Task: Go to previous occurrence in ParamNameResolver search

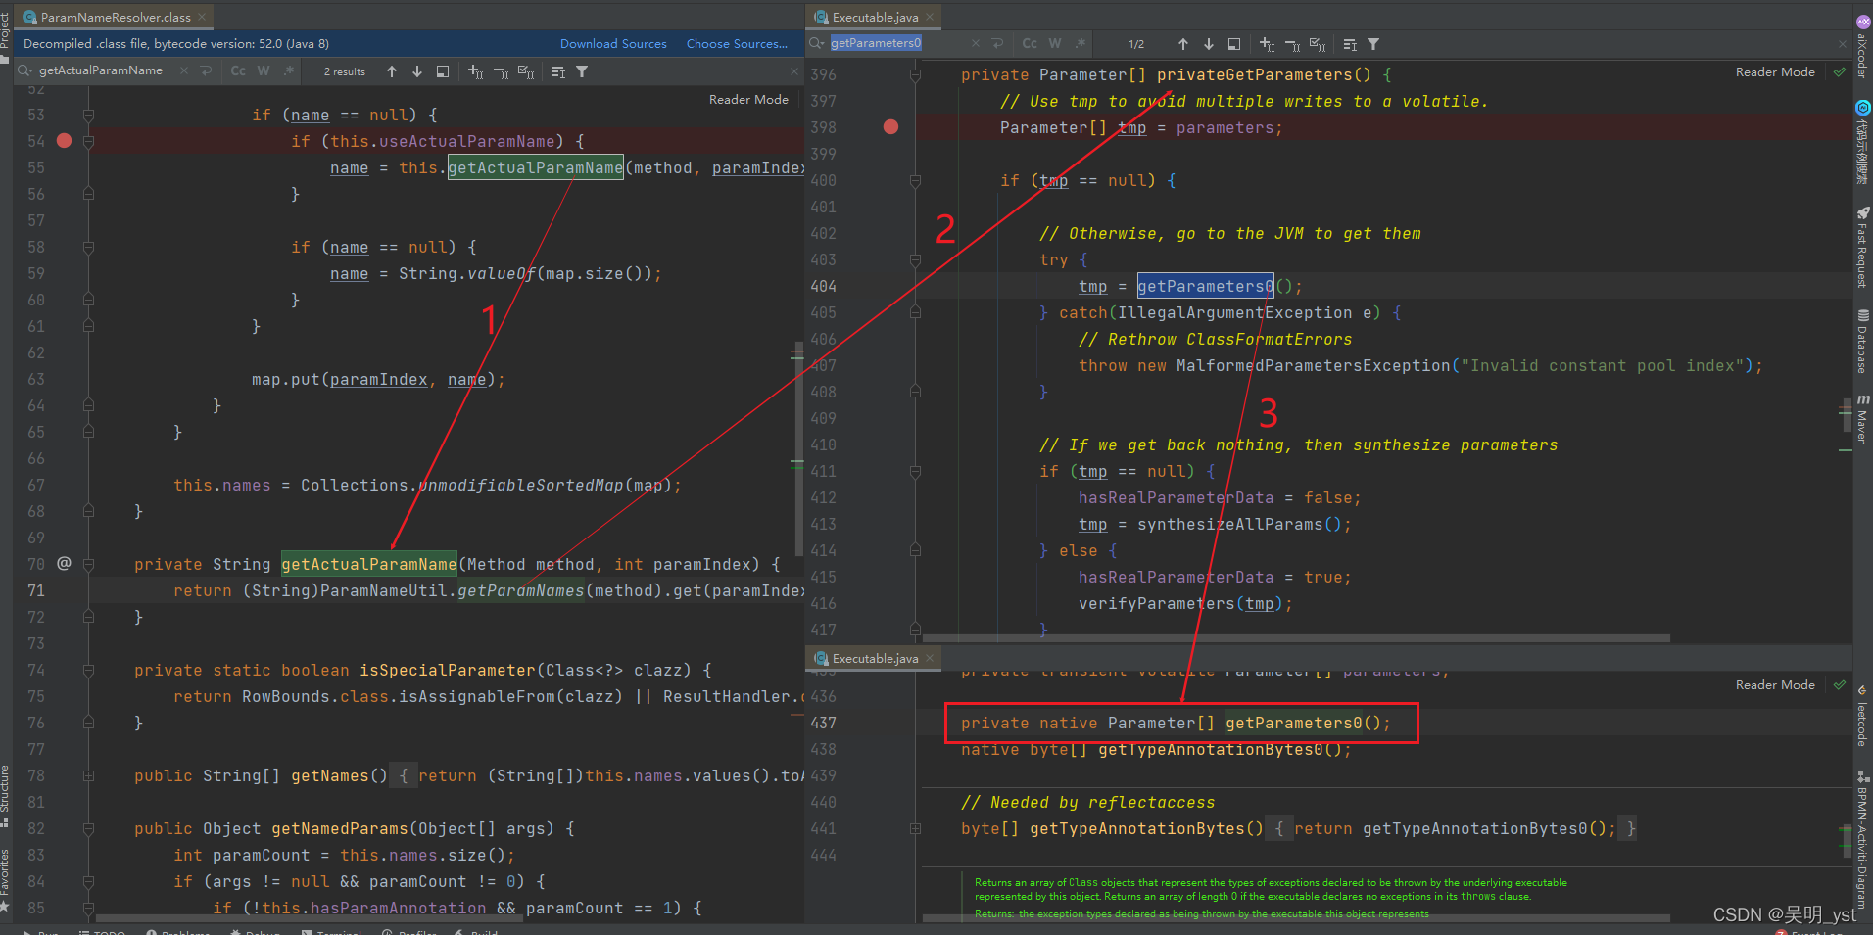Action: [392, 71]
